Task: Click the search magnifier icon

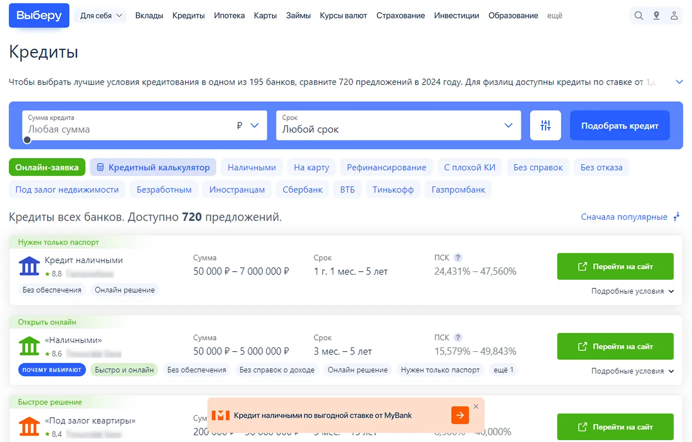Action: click(639, 16)
